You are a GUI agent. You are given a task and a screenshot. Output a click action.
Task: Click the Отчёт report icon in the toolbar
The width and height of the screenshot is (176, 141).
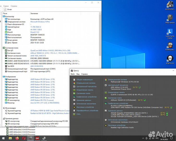(5, 9)
